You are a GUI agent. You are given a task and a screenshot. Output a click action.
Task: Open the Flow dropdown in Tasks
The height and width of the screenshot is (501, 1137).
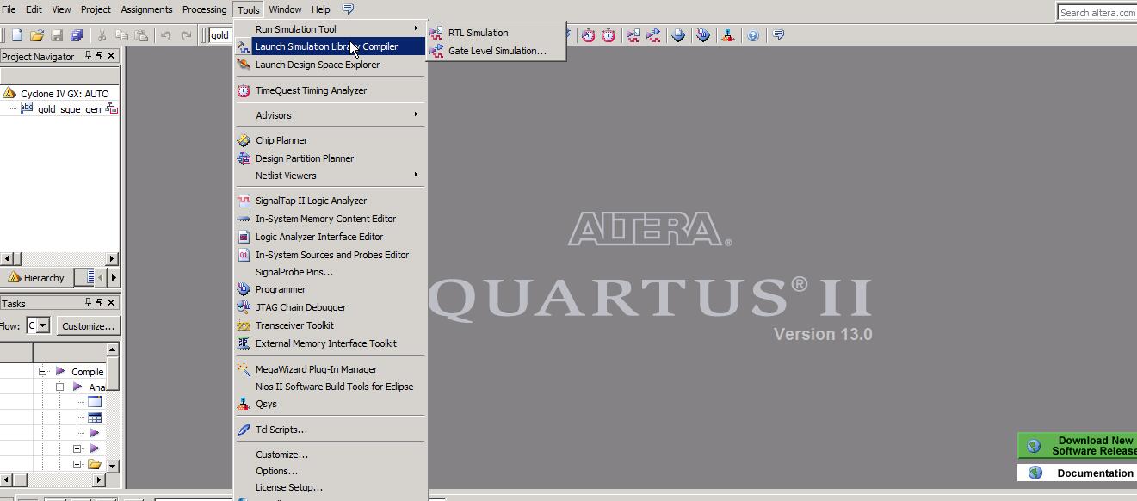(x=43, y=325)
